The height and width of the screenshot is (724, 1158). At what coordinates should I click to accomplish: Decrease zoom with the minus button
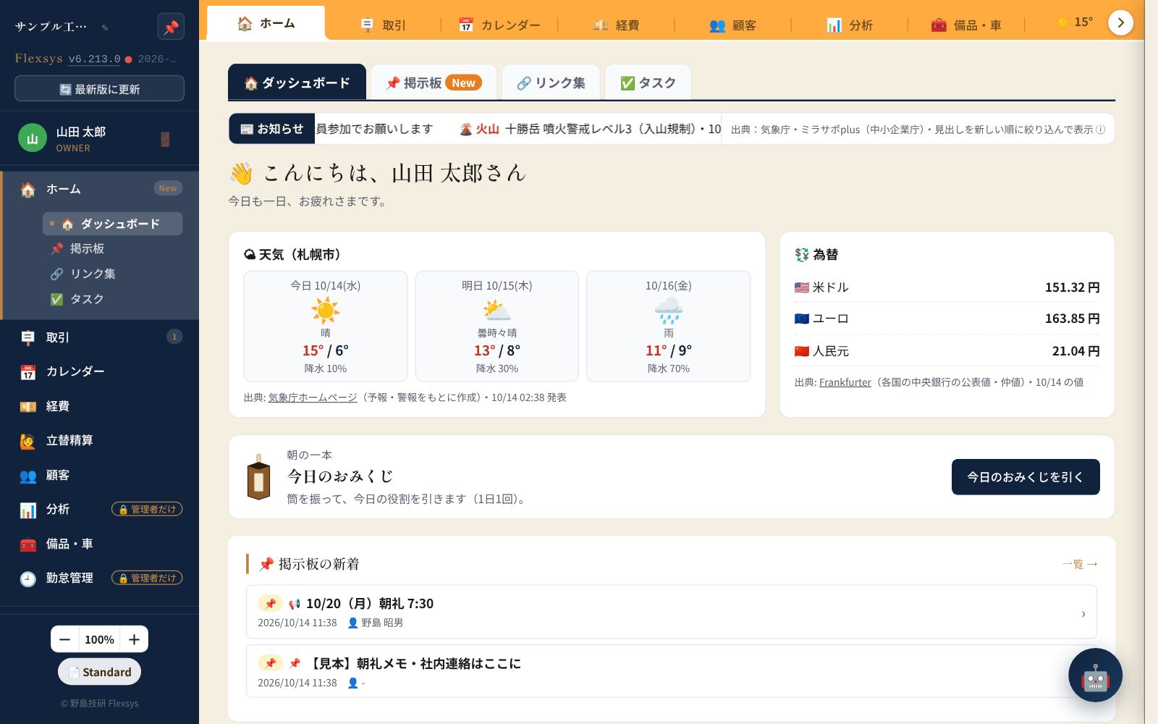pyautogui.click(x=64, y=639)
